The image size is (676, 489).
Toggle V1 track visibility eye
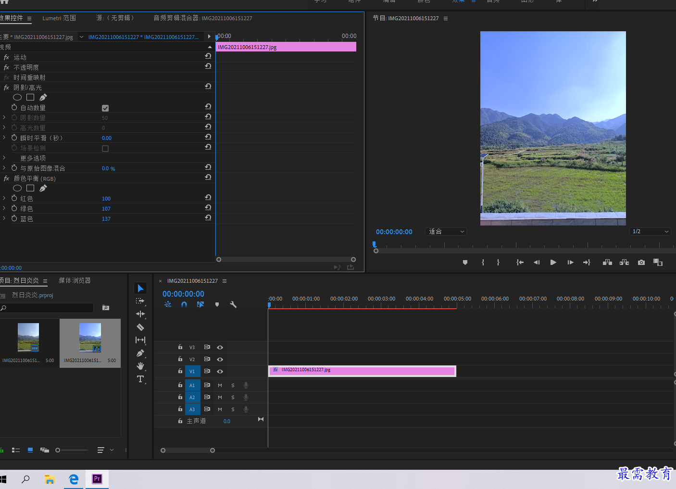pyautogui.click(x=220, y=371)
